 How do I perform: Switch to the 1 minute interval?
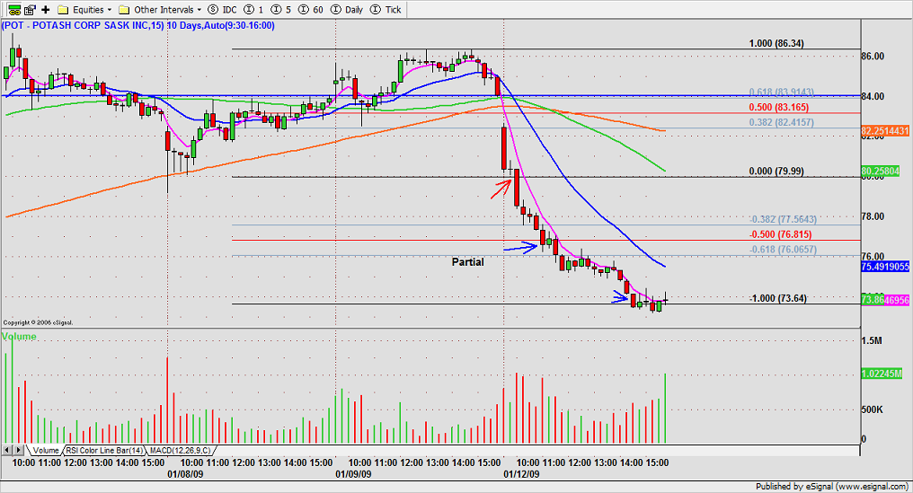pyautogui.click(x=254, y=9)
